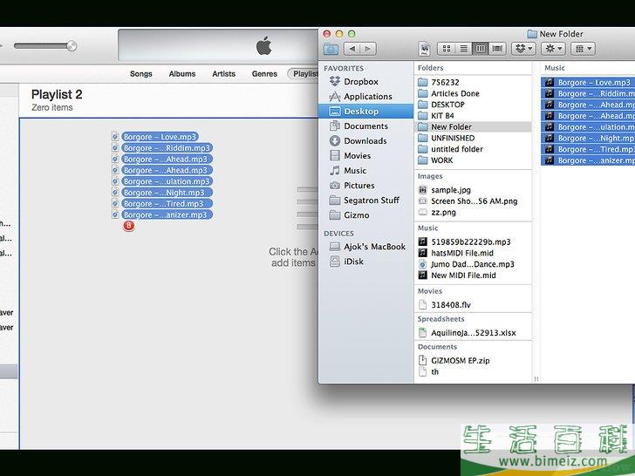Open the Songs tab in iTunes
This screenshot has height=476, width=635.
pos(141,73)
